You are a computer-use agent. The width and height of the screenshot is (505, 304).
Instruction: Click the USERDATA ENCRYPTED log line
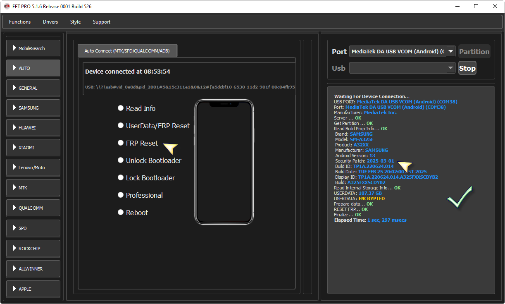[x=359, y=199]
